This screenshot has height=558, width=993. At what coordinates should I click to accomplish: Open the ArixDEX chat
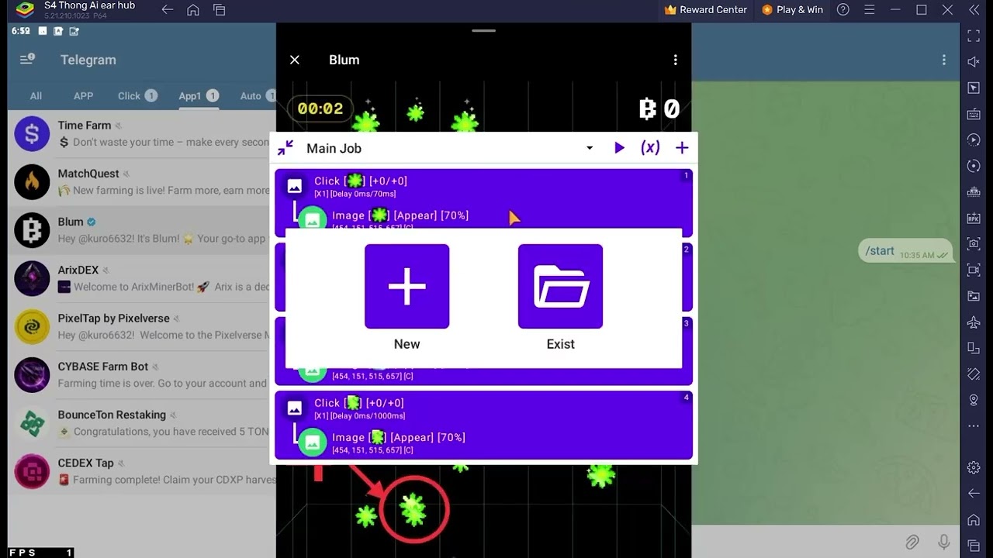point(142,279)
